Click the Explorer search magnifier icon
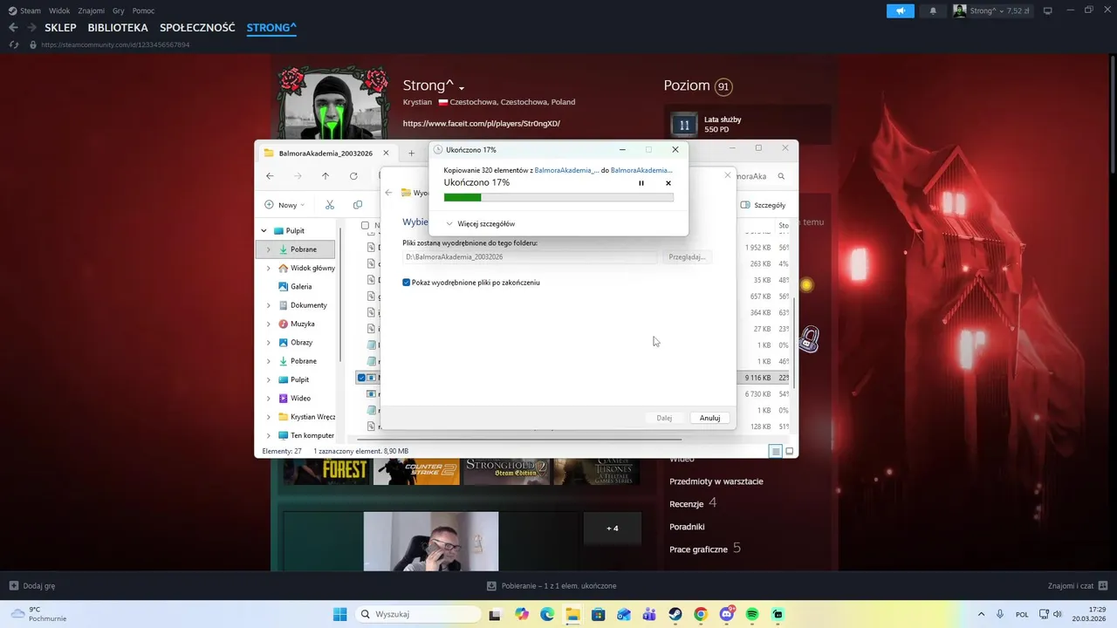Screen dimensions: 1117x628 [x=781, y=176]
